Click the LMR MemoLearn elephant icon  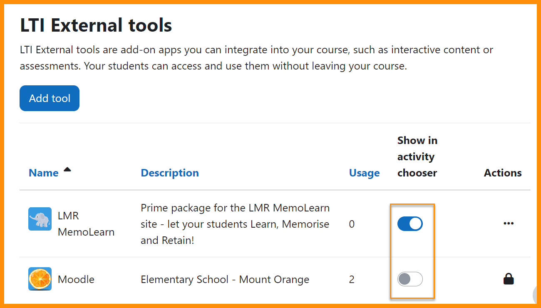pos(40,219)
